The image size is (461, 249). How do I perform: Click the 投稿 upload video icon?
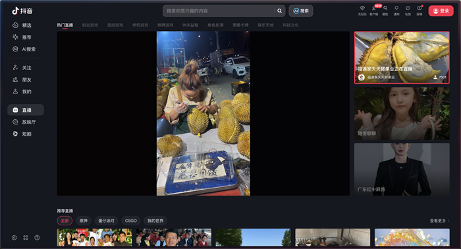tap(420, 11)
